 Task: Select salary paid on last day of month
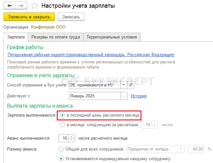point(62,115)
